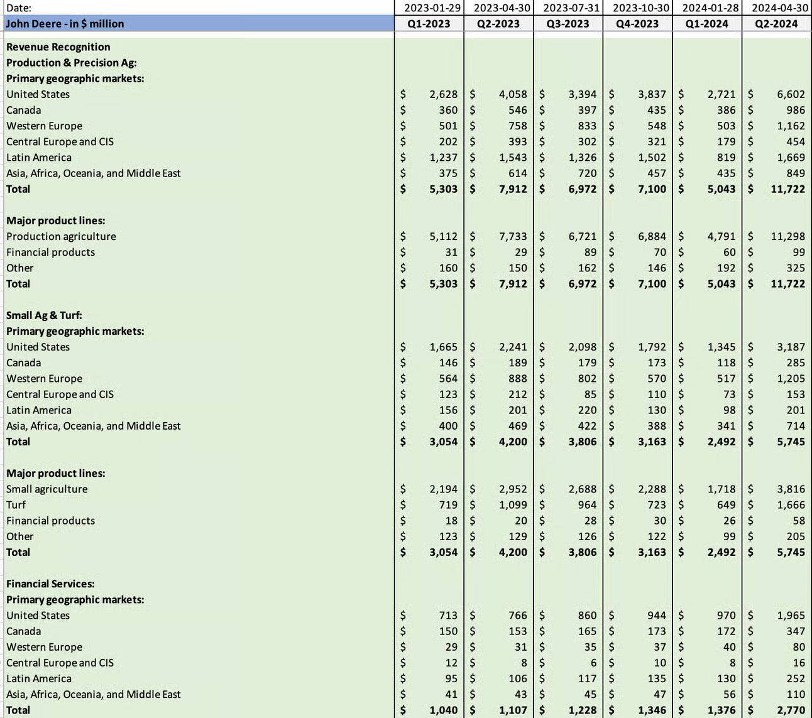Viewport: 812px width, 718px height.
Task: Click Financial Services United States value 713
Action: (448, 616)
